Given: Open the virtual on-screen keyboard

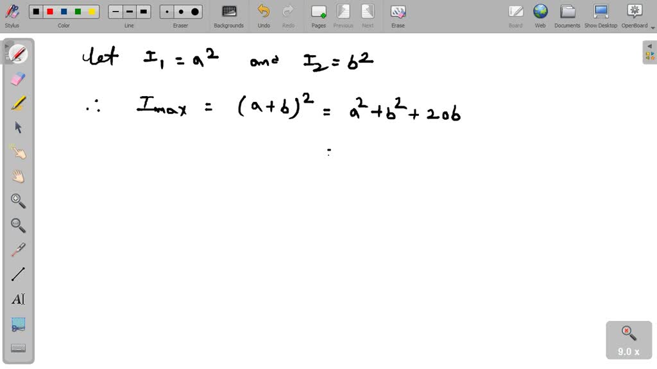Looking at the screenshot, I should click(x=17, y=348).
